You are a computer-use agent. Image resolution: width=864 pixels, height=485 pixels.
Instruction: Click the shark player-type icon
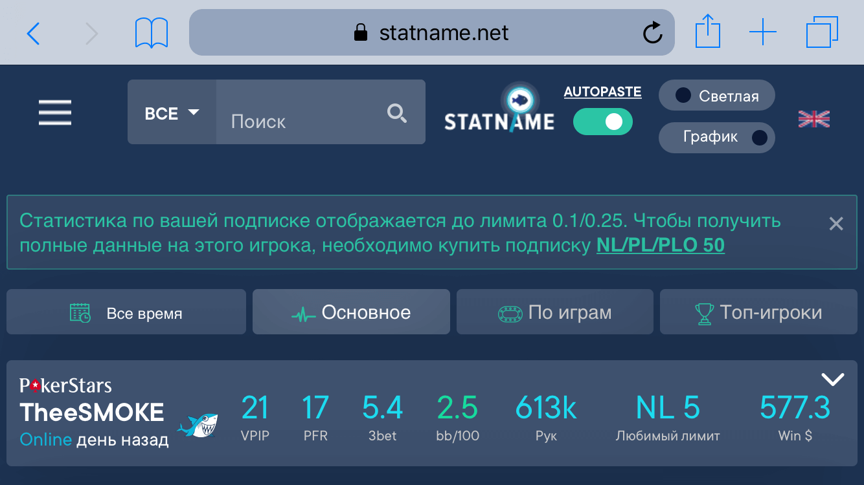tap(198, 425)
